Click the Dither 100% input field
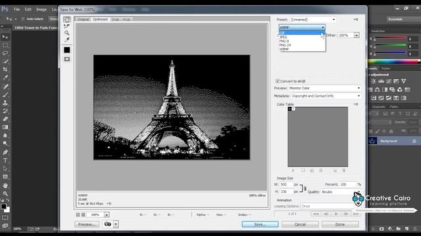421x236 pixels. pyautogui.click(x=346, y=35)
